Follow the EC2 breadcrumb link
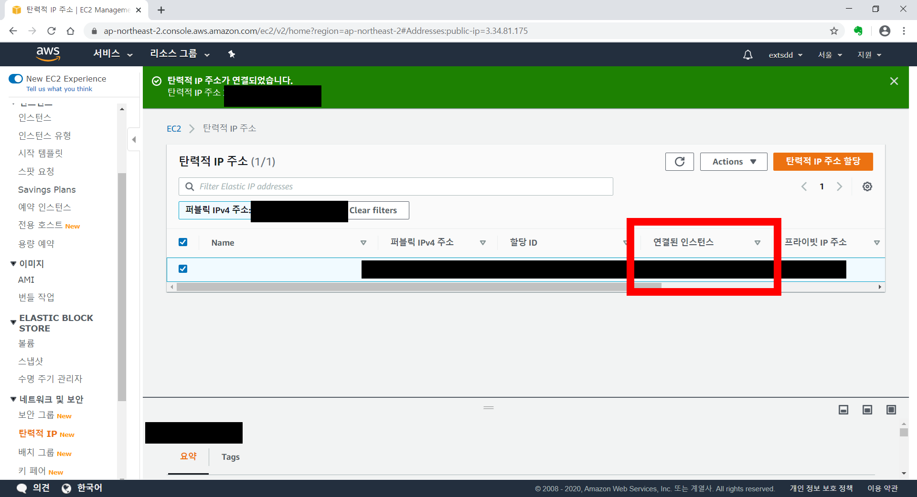This screenshot has width=917, height=497. point(174,129)
